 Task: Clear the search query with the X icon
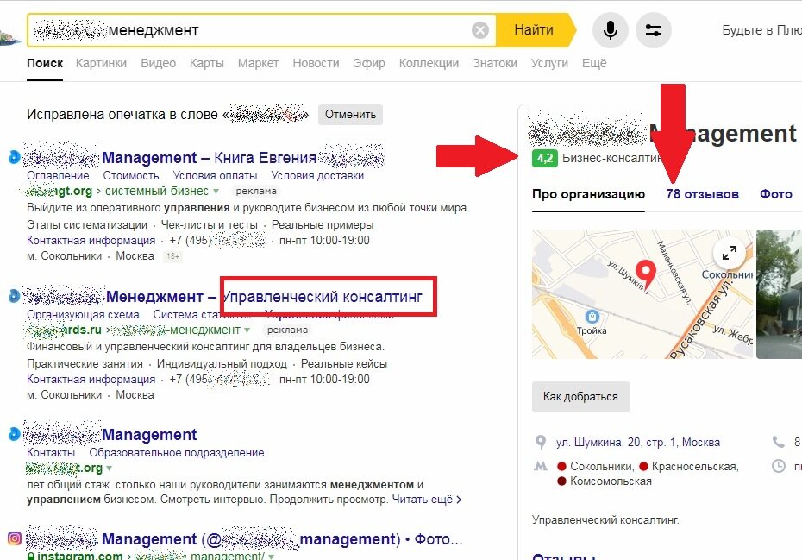coord(479,31)
